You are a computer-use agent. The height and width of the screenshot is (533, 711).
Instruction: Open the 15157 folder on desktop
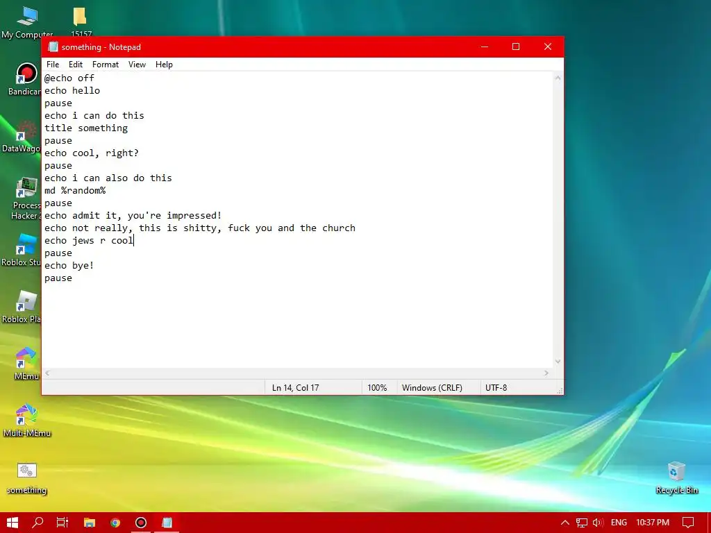tap(81, 20)
